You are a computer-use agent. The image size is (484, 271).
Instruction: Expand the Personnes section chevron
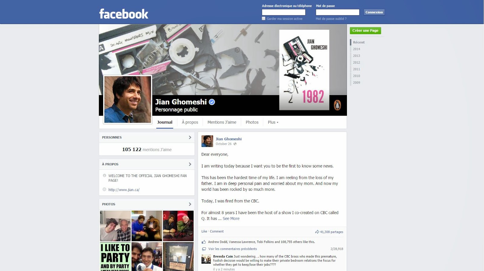click(190, 137)
